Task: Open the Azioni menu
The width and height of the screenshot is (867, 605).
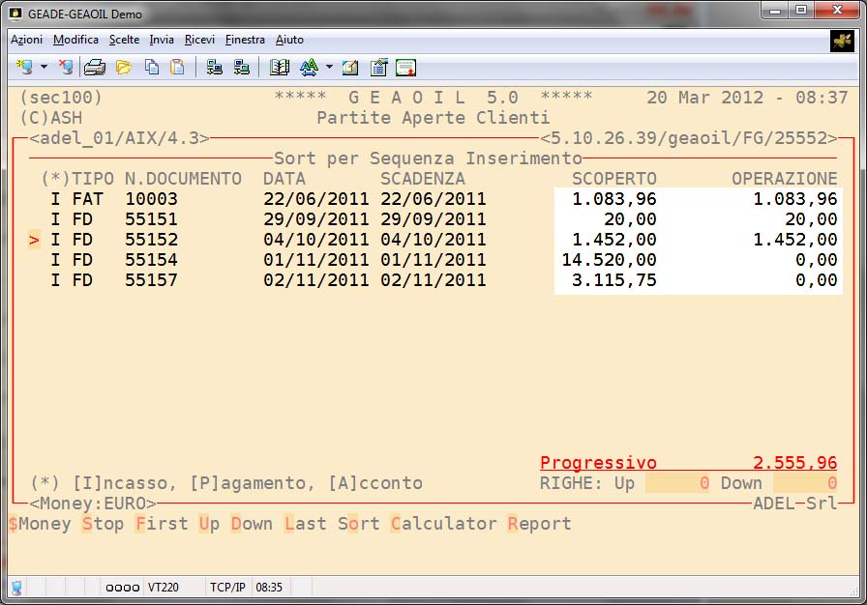Action: click(26, 40)
